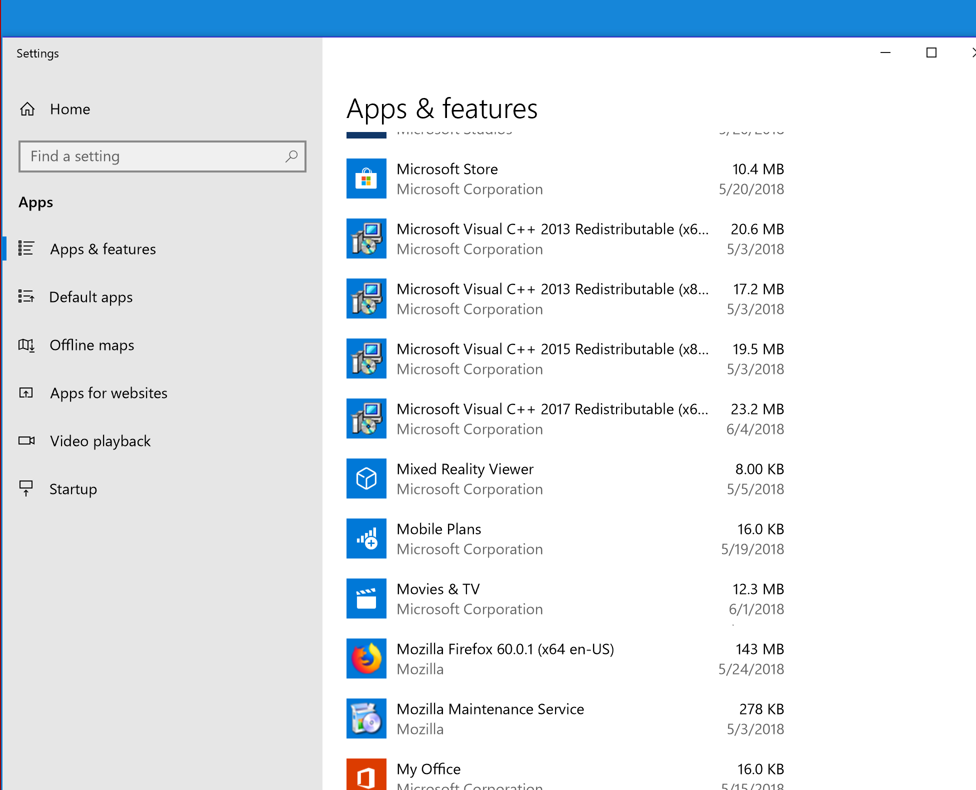The height and width of the screenshot is (790, 976).
Task: Select the 19.5 MB Visual C++ 2015 entry
Action: [x=552, y=358]
